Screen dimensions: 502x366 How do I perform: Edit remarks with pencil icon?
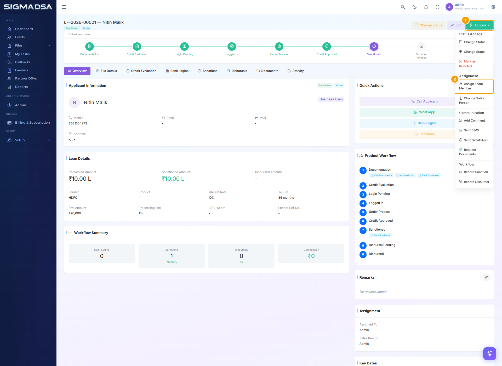point(486,278)
